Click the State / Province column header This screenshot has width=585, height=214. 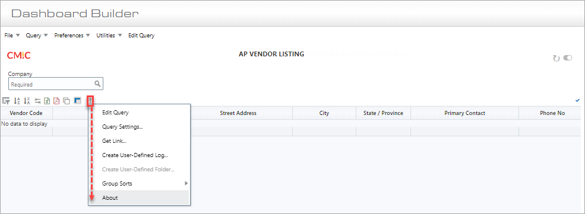383,113
